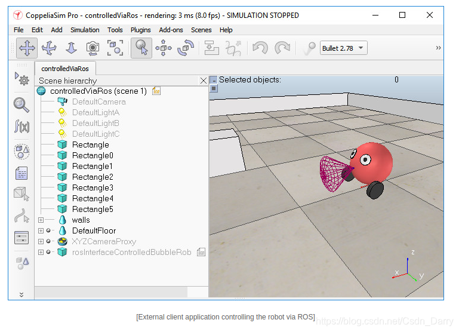Open the collections icon in sidebar
Image resolution: width=459 pixels, height=332 pixels.
point(21,152)
